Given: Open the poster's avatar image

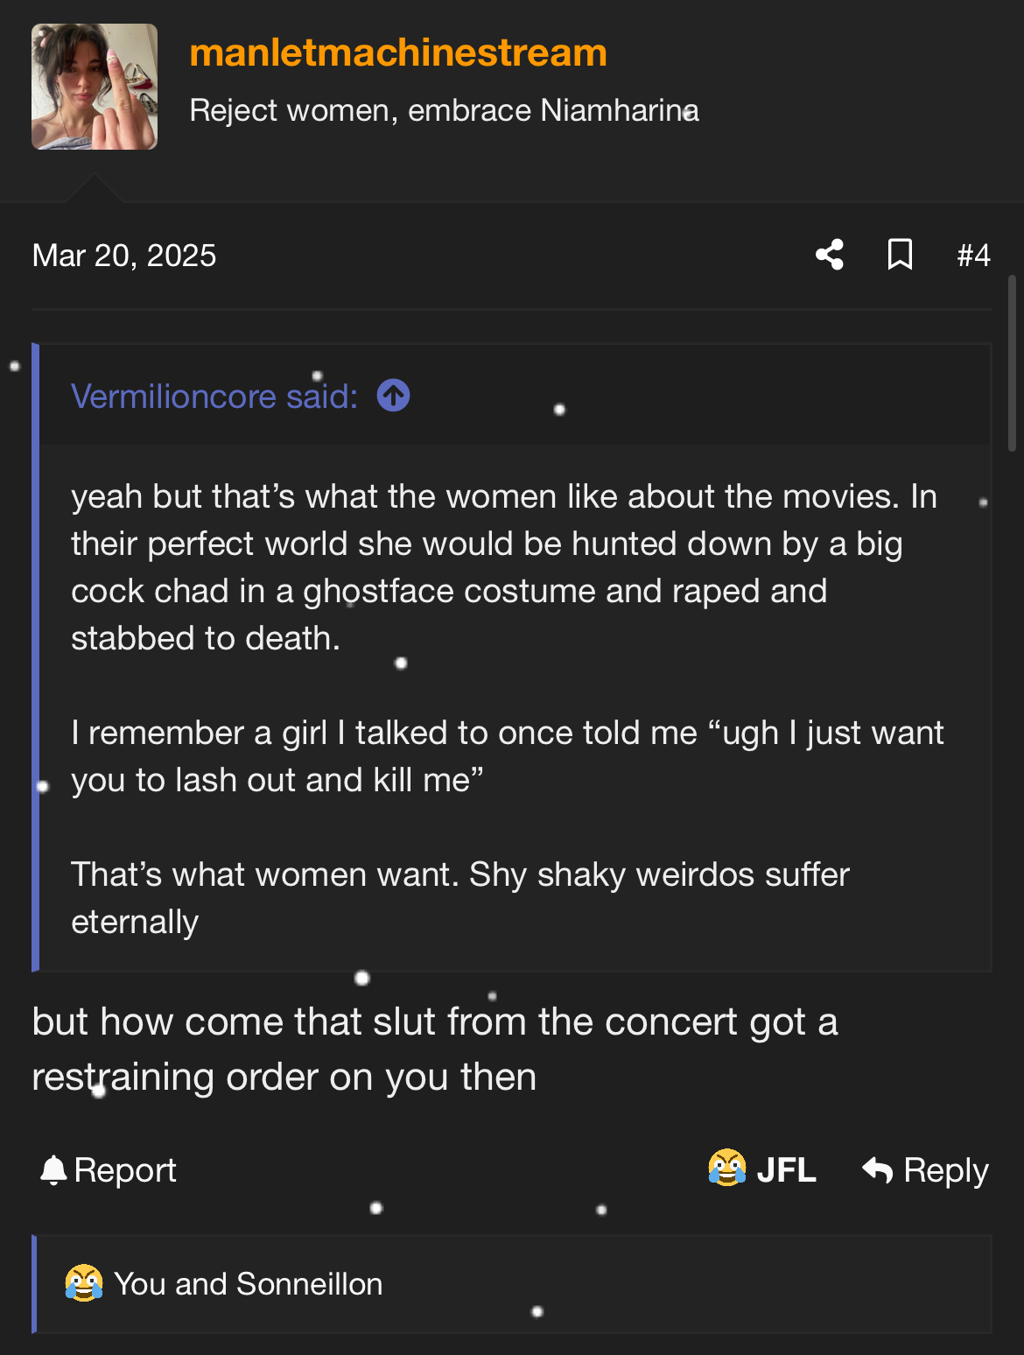Looking at the screenshot, I should tap(95, 87).
